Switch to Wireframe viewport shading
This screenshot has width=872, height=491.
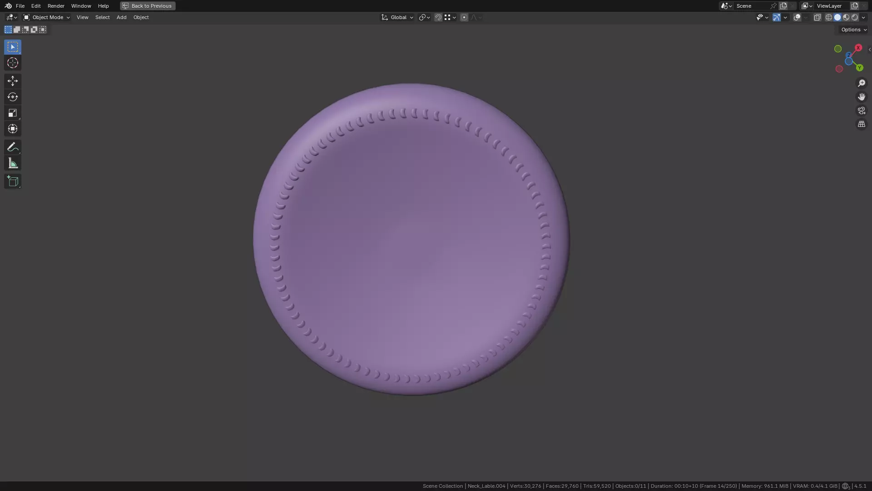pyautogui.click(x=828, y=17)
